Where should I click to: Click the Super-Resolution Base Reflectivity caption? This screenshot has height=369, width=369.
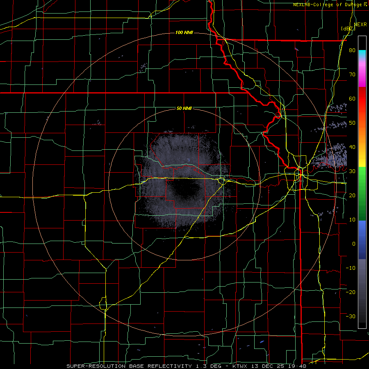[x=186, y=366]
